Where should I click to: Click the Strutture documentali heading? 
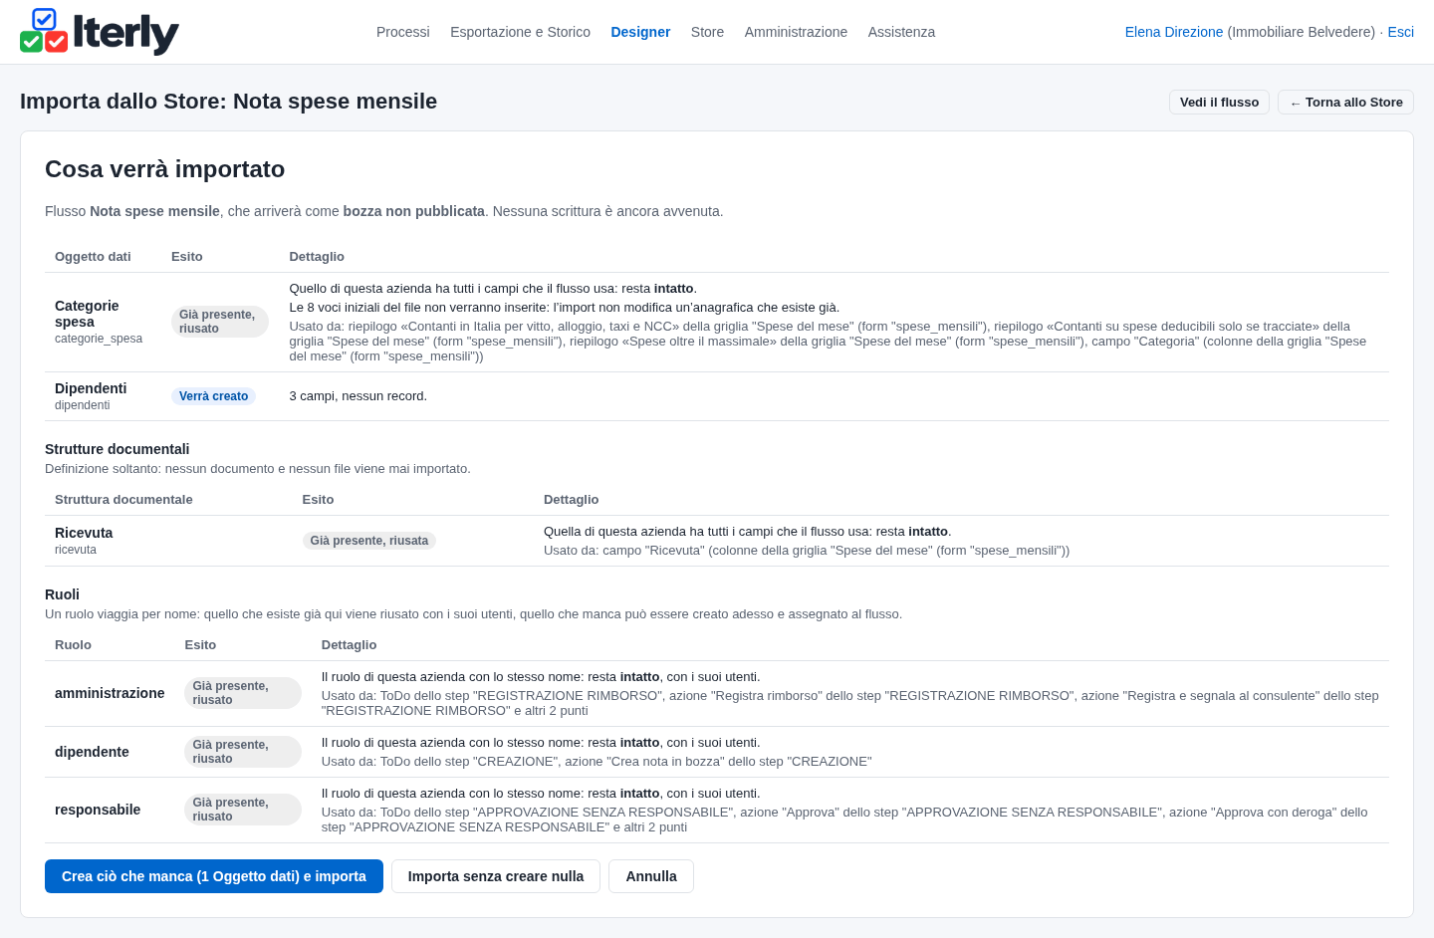click(x=117, y=449)
